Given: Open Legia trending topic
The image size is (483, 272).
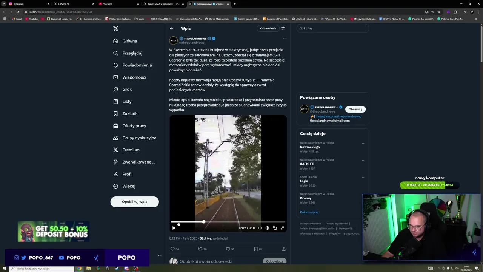Looking at the screenshot, I should [304, 181].
